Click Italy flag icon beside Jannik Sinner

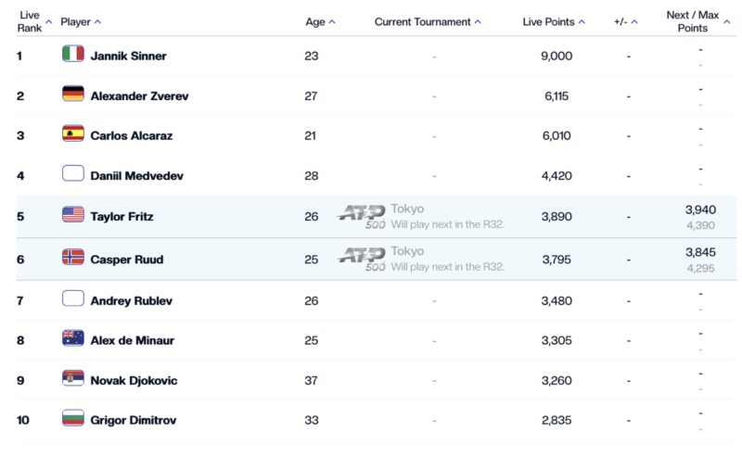73,54
